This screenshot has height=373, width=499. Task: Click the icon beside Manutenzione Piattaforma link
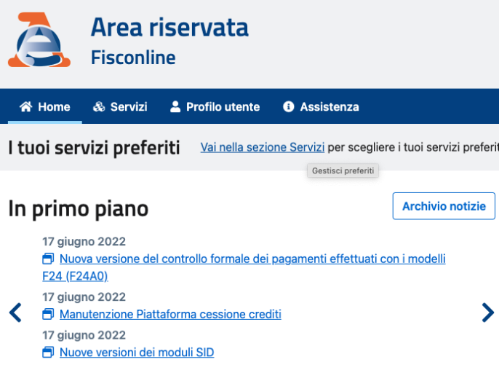pos(48,315)
